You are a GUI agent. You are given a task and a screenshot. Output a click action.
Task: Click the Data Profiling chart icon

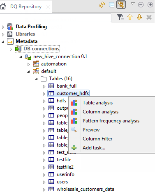pyautogui.click(x=10, y=27)
